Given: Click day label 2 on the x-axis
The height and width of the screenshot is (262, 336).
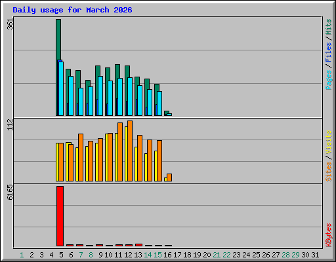Looking at the screenshot, I should pyautogui.click(x=31, y=255).
